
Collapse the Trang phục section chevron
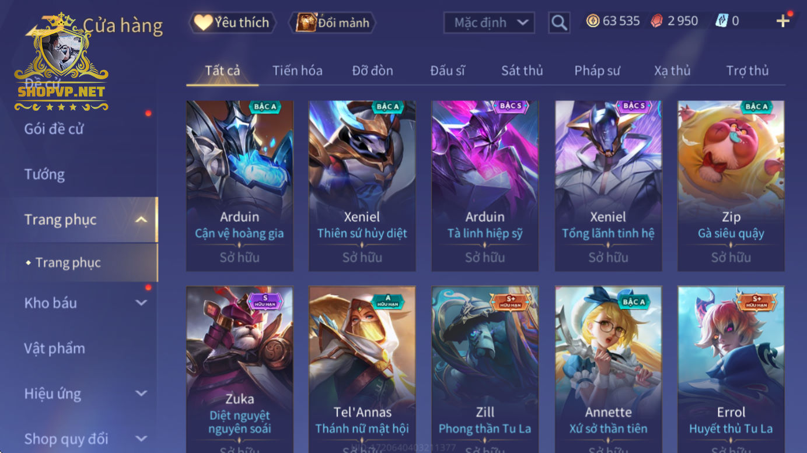141,220
